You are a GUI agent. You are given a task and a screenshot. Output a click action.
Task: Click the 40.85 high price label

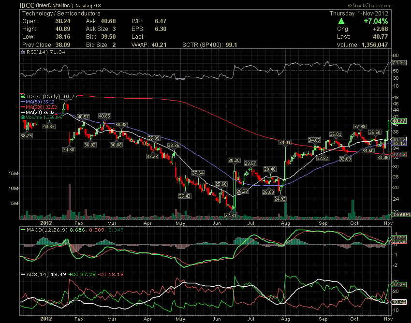(104, 116)
